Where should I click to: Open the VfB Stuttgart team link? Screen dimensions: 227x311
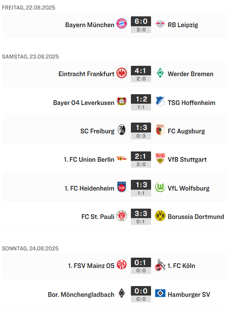pyautogui.click(x=187, y=160)
